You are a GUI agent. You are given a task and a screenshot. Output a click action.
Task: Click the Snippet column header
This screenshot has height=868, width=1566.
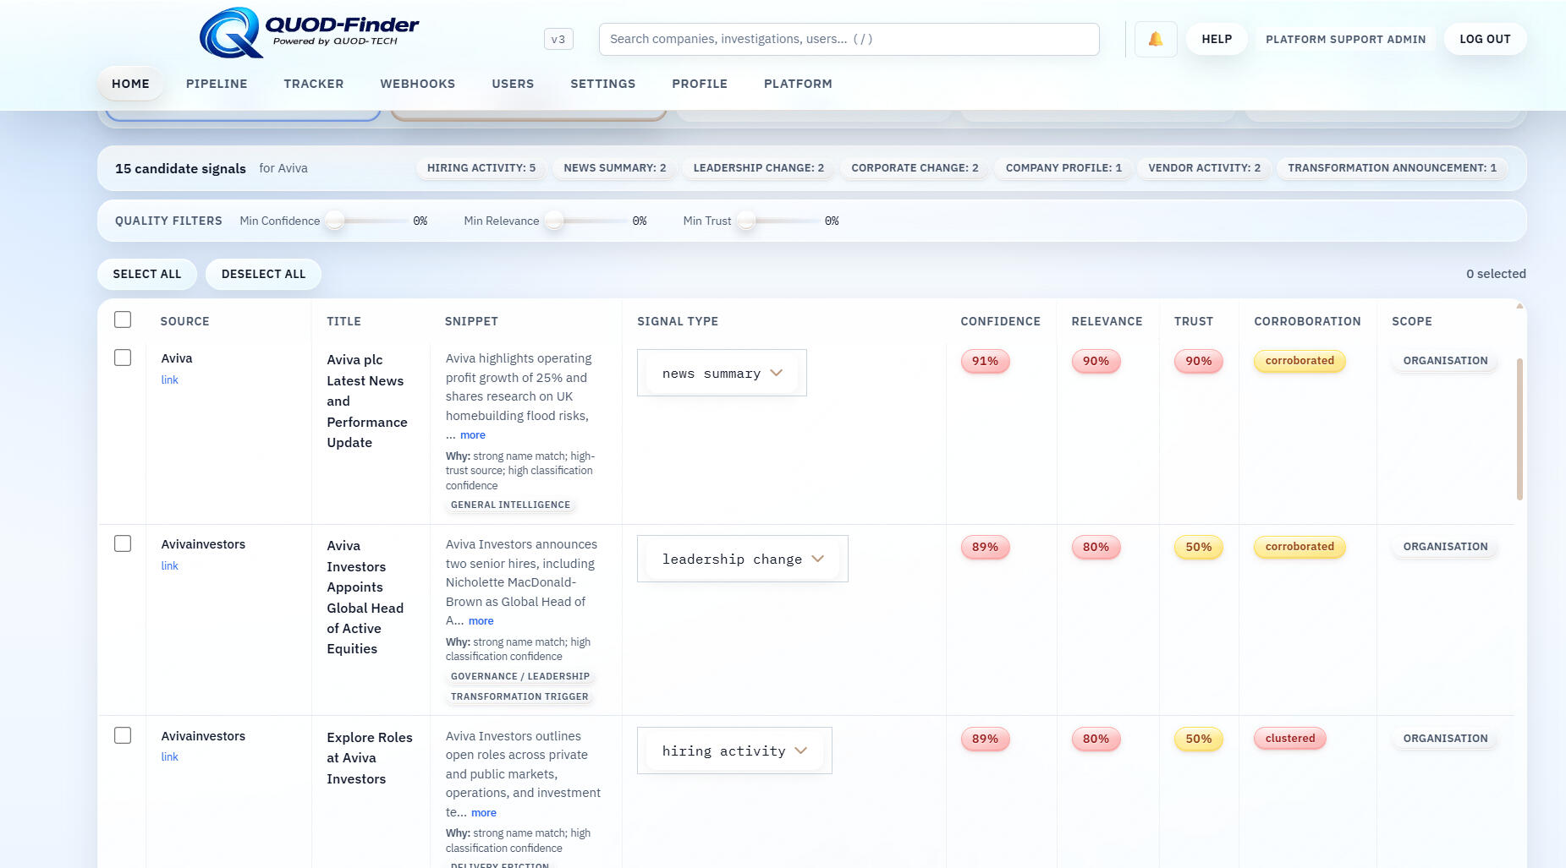pyautogui.click(x=471, y=321)
